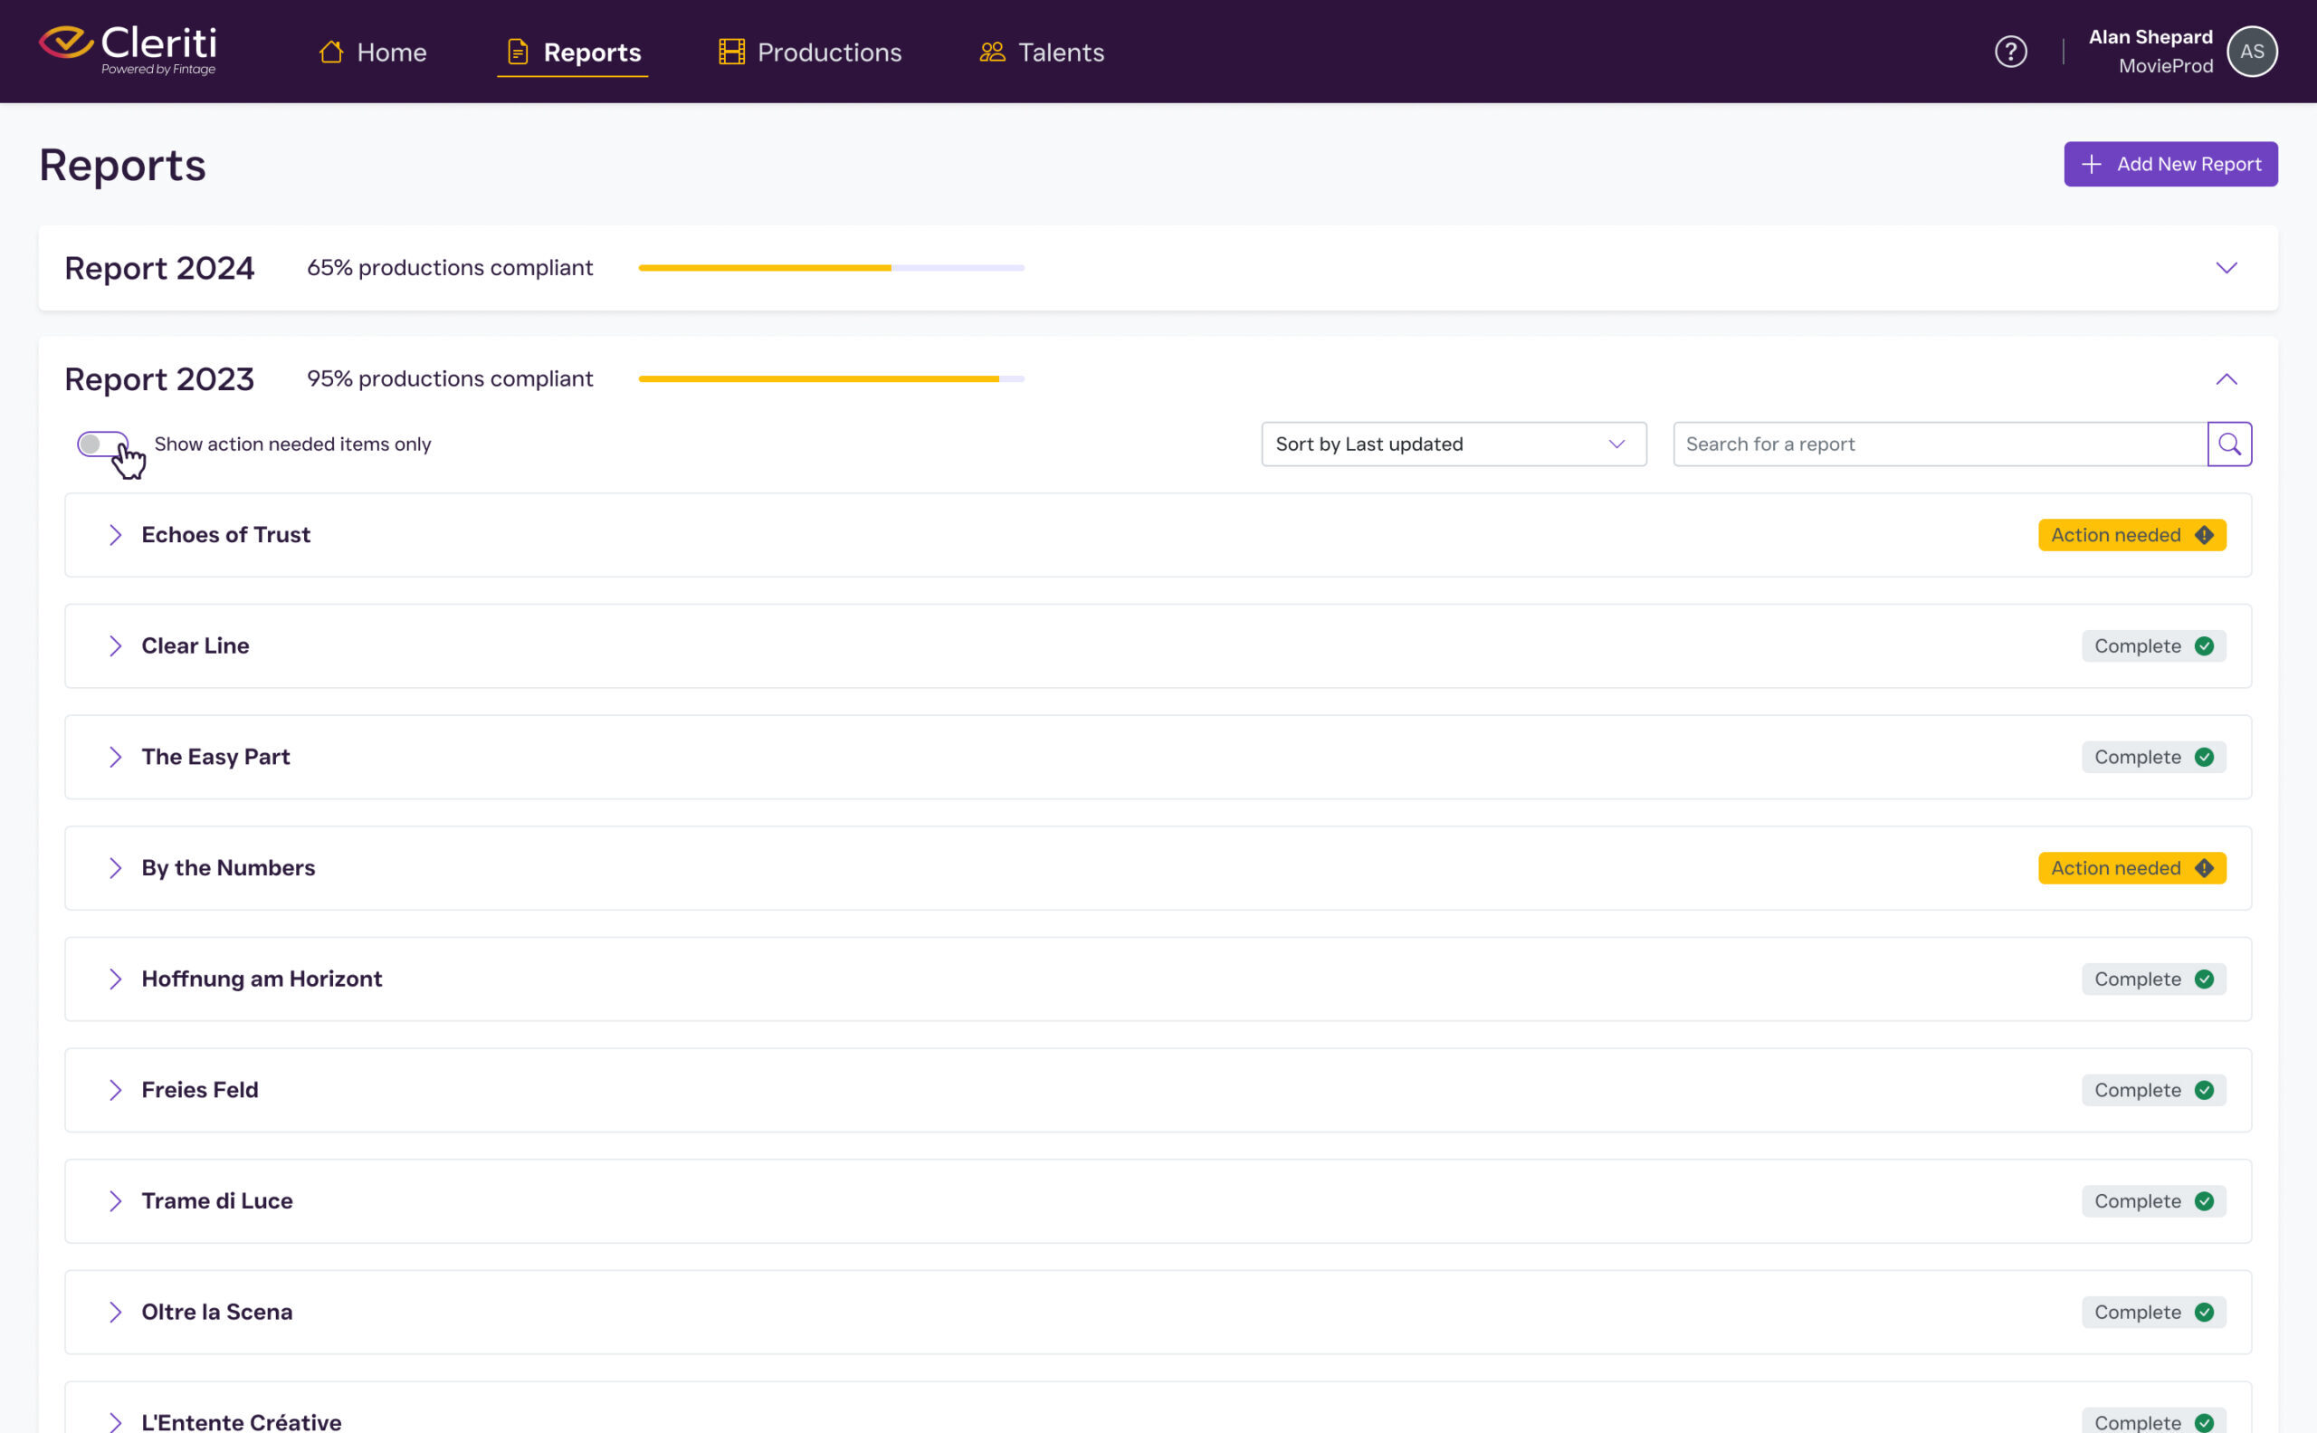Expand The Easy Part row
Screen dimensions: 2317x1433
pyautogui.click(x=115, y=758)
